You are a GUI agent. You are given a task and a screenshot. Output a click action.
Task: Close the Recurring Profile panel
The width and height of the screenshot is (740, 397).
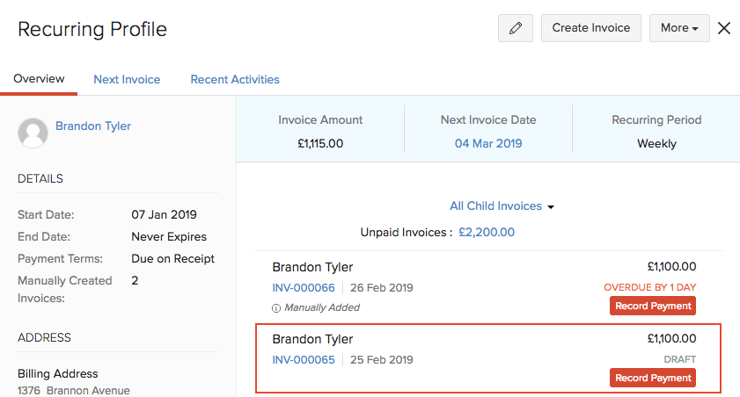pyautogui.click(x=724, y=28)
